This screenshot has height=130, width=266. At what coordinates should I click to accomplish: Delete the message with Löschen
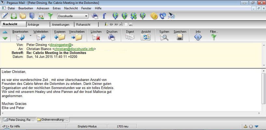pos(96,35)
